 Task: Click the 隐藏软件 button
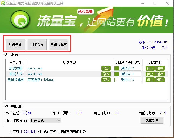tap(152, 120)
